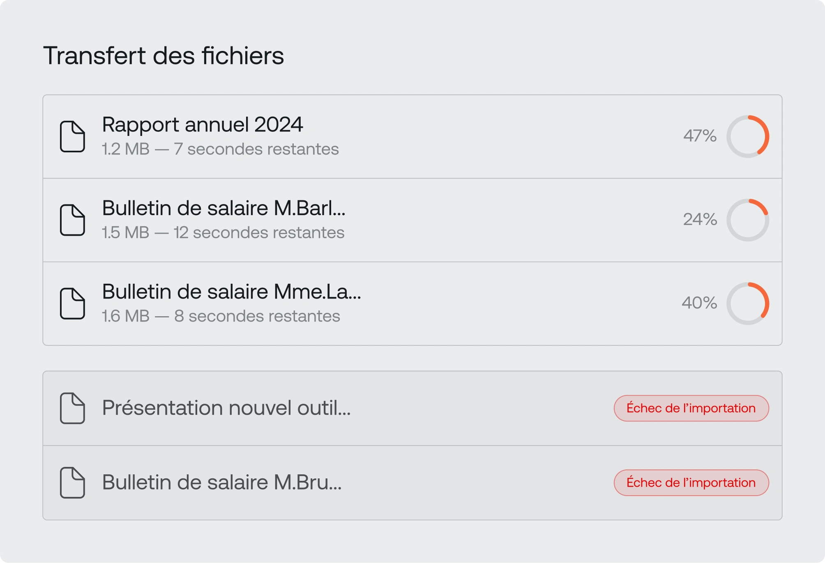Click the 24% percentage label
The height and width of the screenshot is (563, 825).
[700, 219]
